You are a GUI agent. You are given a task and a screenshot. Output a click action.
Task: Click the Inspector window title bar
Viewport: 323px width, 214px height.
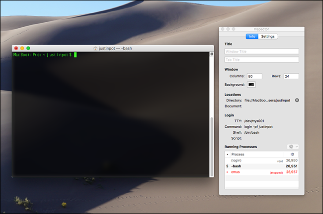click(261, 29)
